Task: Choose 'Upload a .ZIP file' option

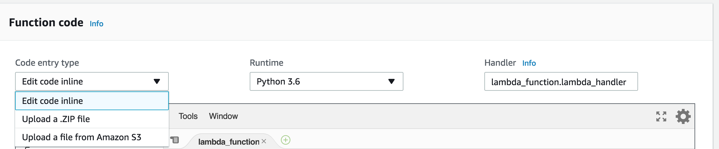Action: [92, 119]
